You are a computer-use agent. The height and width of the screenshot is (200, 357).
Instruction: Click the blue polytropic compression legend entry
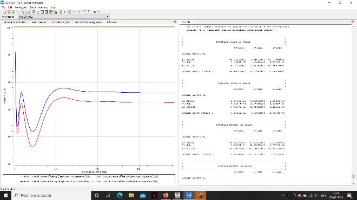(x=55, y=181)
